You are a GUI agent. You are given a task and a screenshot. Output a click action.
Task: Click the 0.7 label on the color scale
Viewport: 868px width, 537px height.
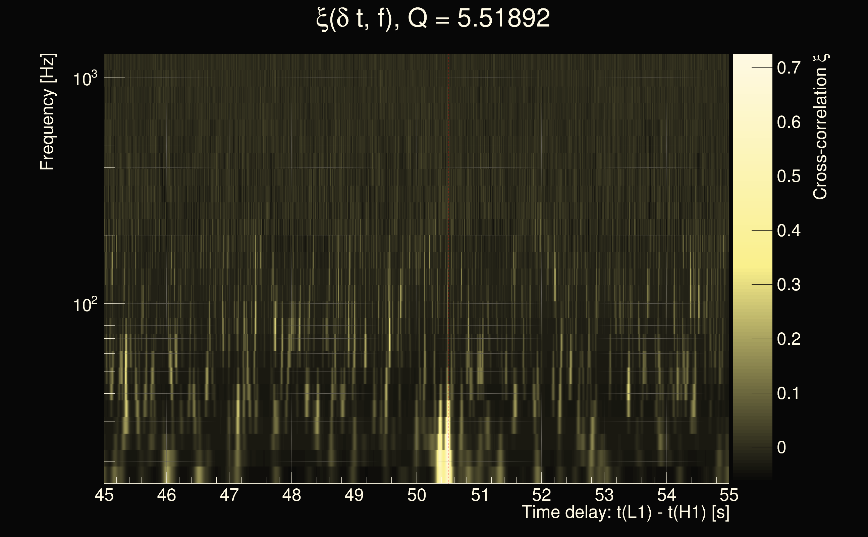(x=789, y=67)
